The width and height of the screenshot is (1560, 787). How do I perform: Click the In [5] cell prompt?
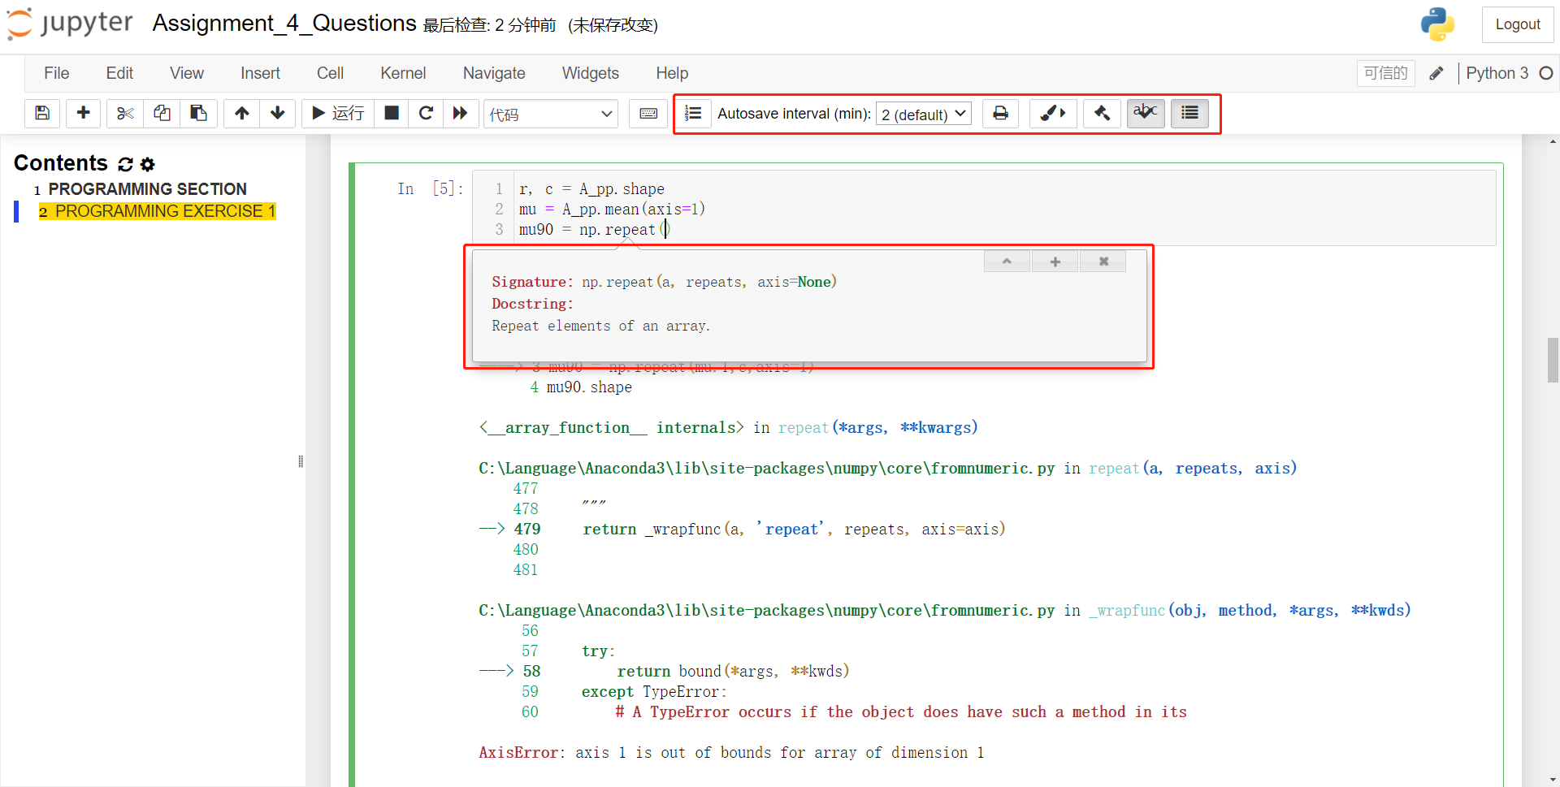(x=430, y=189)
